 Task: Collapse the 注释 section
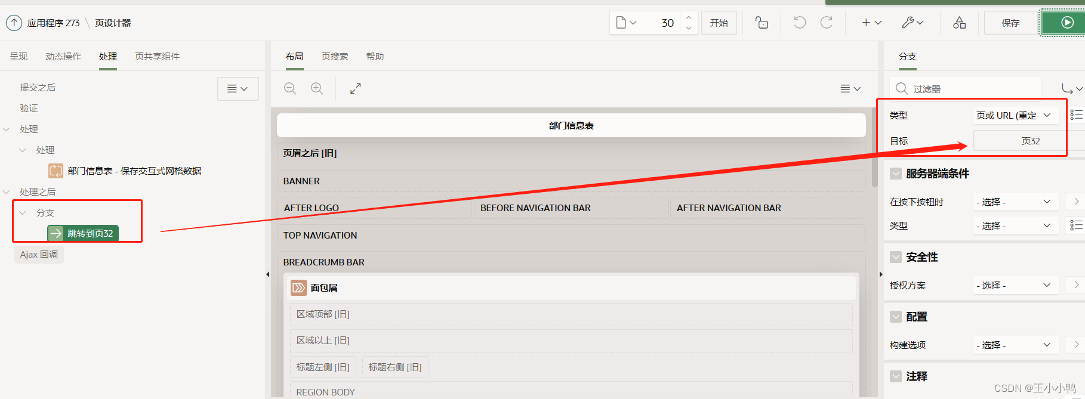[896, 376]
